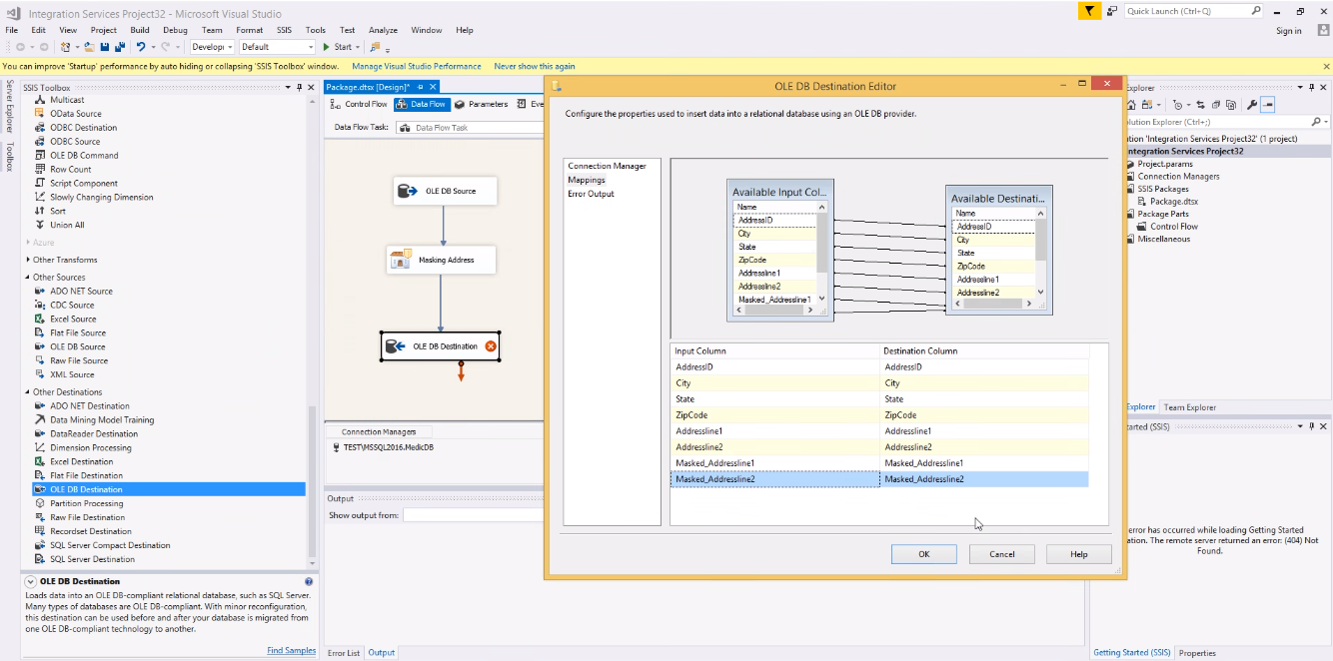The width and height of the screenshot is (1333, 661).
Task: Select Error Output page in the editor
Action: tap(591, 194)
